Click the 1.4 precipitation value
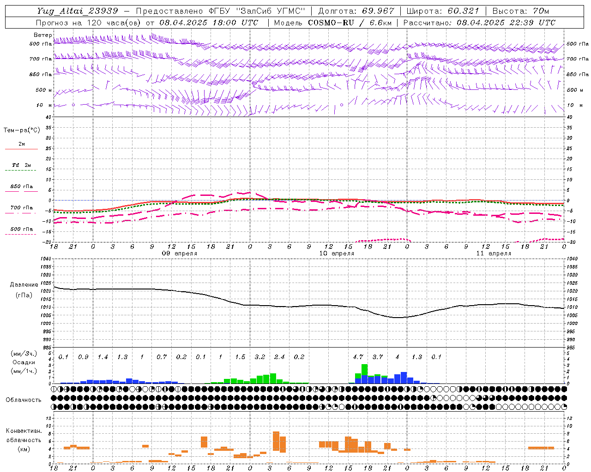The width and height of the screenshot is (591, 472). [x=103, y=357]
